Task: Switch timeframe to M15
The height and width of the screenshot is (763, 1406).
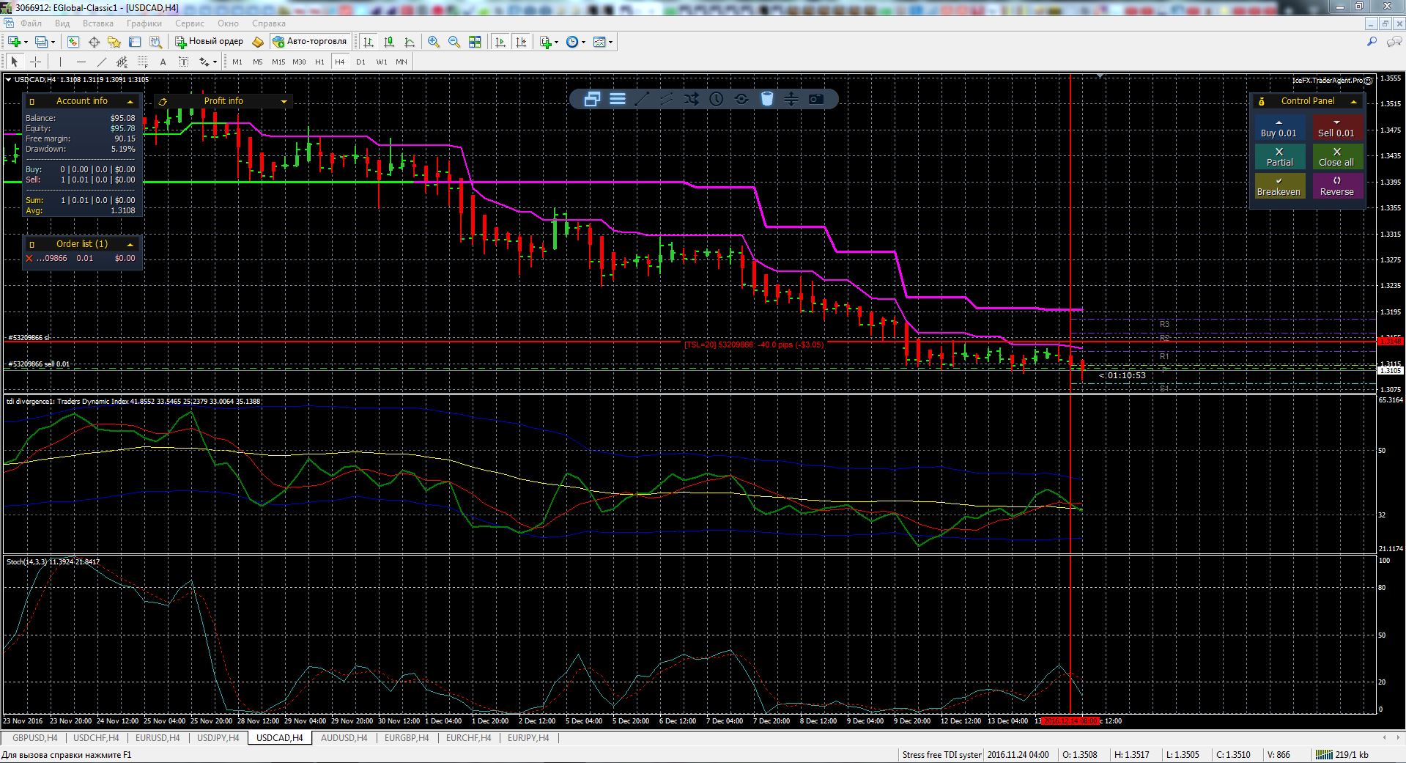Action: point(278,62)
